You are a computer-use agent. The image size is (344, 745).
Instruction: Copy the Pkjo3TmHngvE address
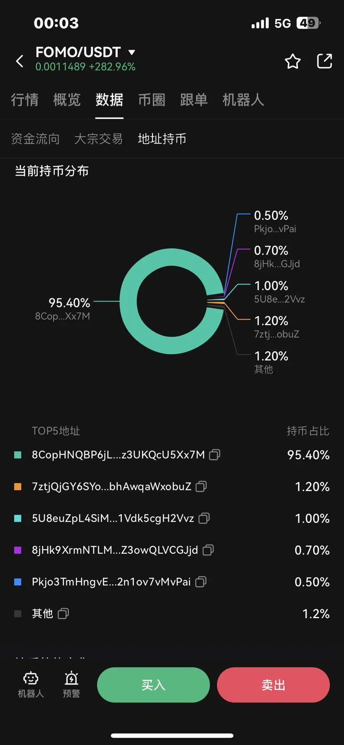[201, 582]
